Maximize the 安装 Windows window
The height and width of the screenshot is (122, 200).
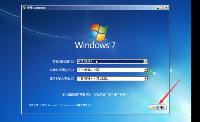[x=162, y=8]
